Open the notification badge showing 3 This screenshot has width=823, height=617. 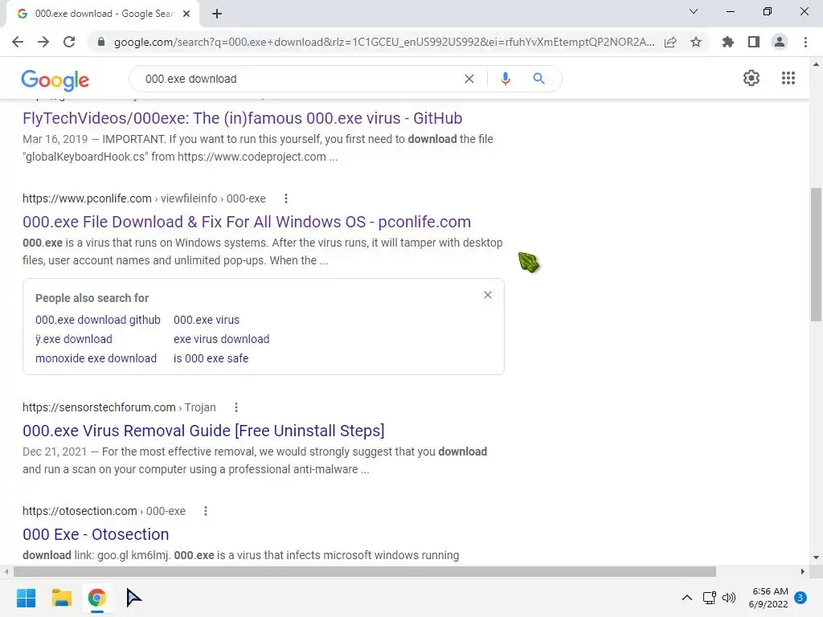[800, 597]
